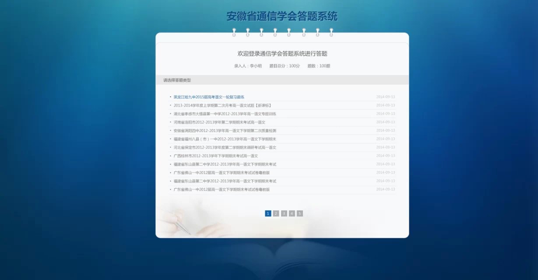Open 福建省福州八县（市）一中 exam link
This screenshot has width=538, height=280.
(x=225, y=139)
